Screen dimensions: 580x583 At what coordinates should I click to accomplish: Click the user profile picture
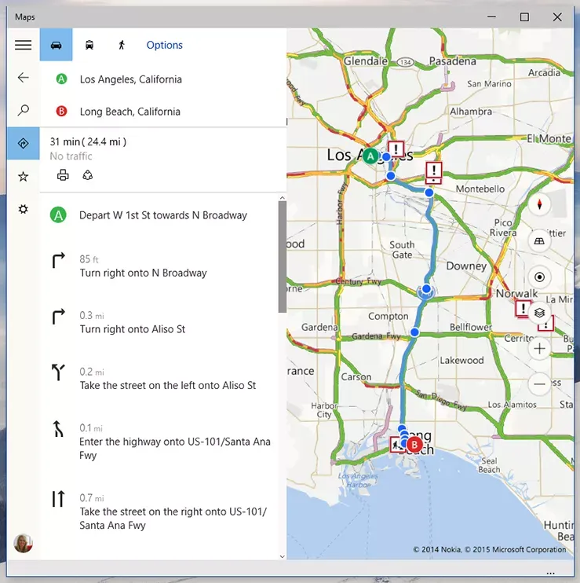point(23,544)
